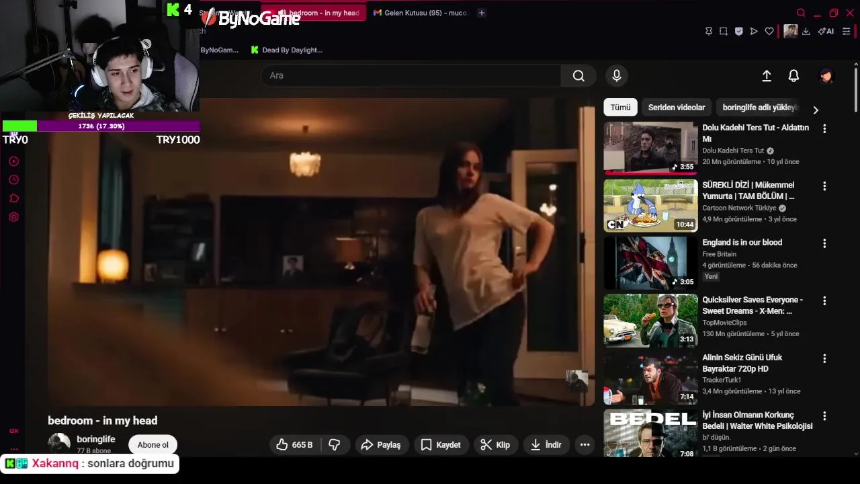Viewport: 860px width, 484px height.
Task: Open options menu for Quicksilver Saves Everyone
Action: click(x=824, y=301)
